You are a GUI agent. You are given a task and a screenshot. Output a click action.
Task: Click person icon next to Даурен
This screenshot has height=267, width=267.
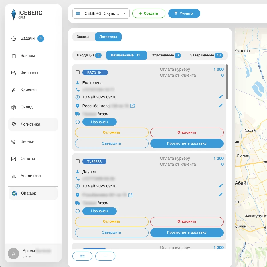point(78,172)
